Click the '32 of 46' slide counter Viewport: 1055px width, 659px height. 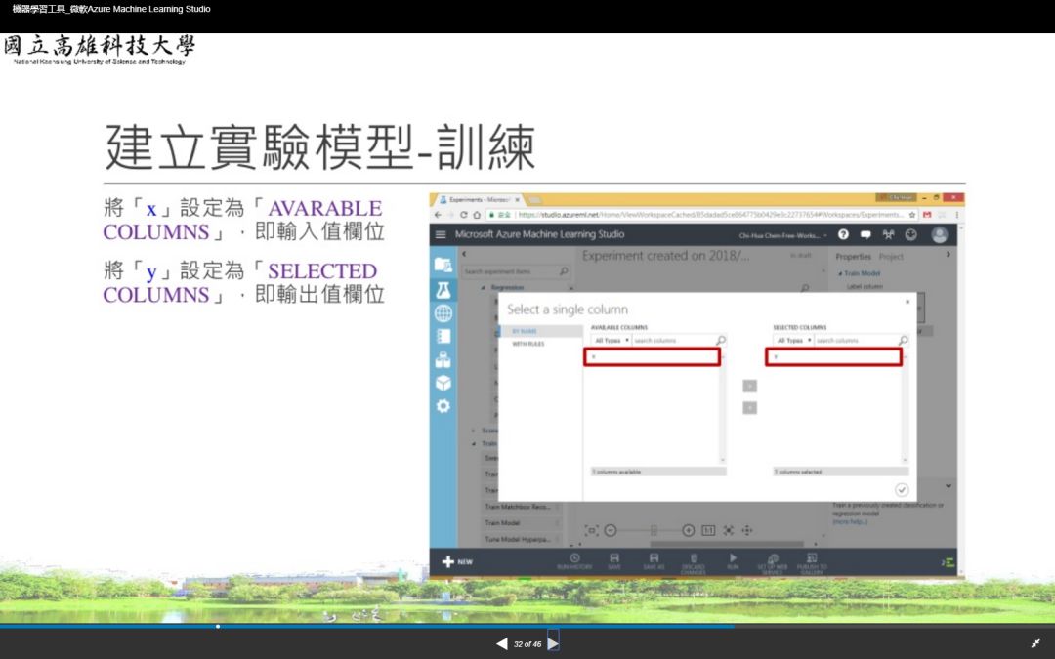pyautogui.click(x=527, y=644)
